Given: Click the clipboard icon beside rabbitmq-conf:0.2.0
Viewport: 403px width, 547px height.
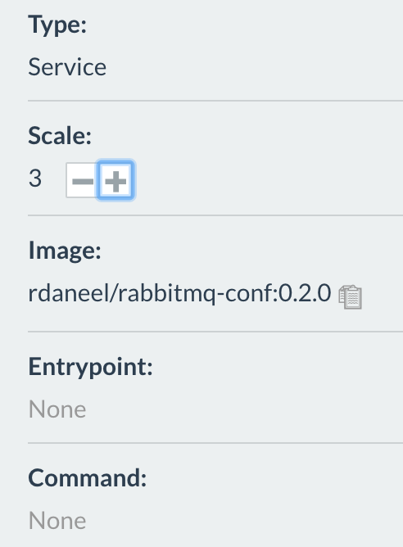Looking at the screenshot, I should 350,297.
